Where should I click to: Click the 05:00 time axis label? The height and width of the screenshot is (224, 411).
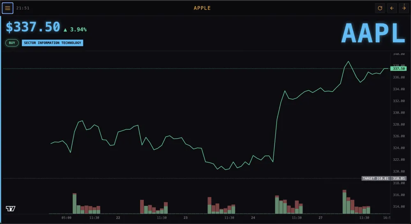[x=66, y=218]
